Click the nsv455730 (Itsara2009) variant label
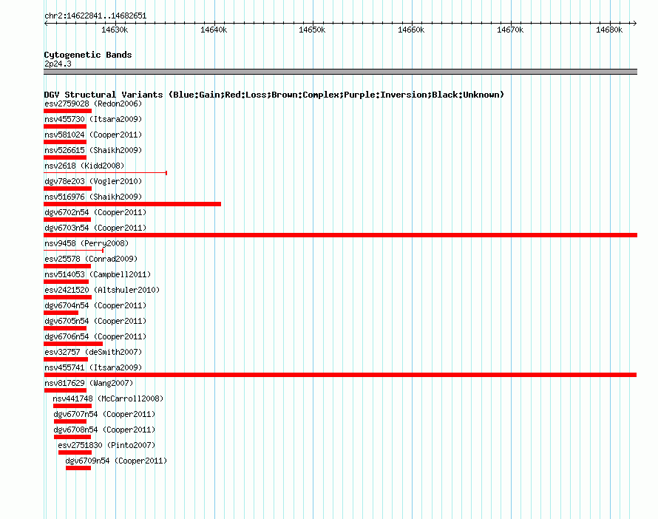The image size is (658, 519). (x=93, y=119)
